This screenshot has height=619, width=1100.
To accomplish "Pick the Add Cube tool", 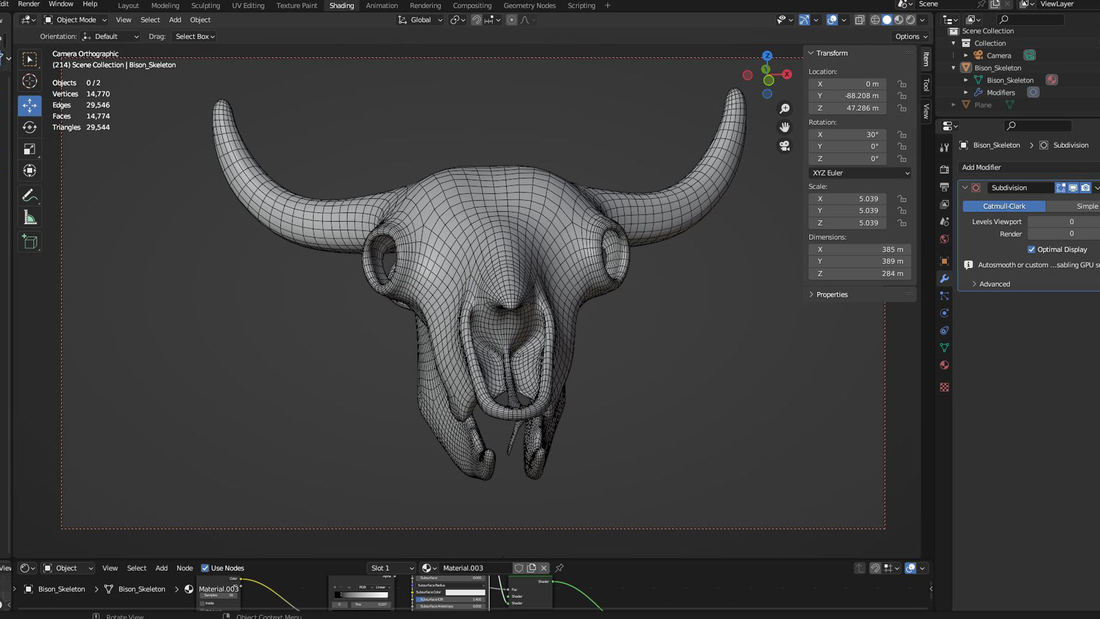I will point(30,242).
